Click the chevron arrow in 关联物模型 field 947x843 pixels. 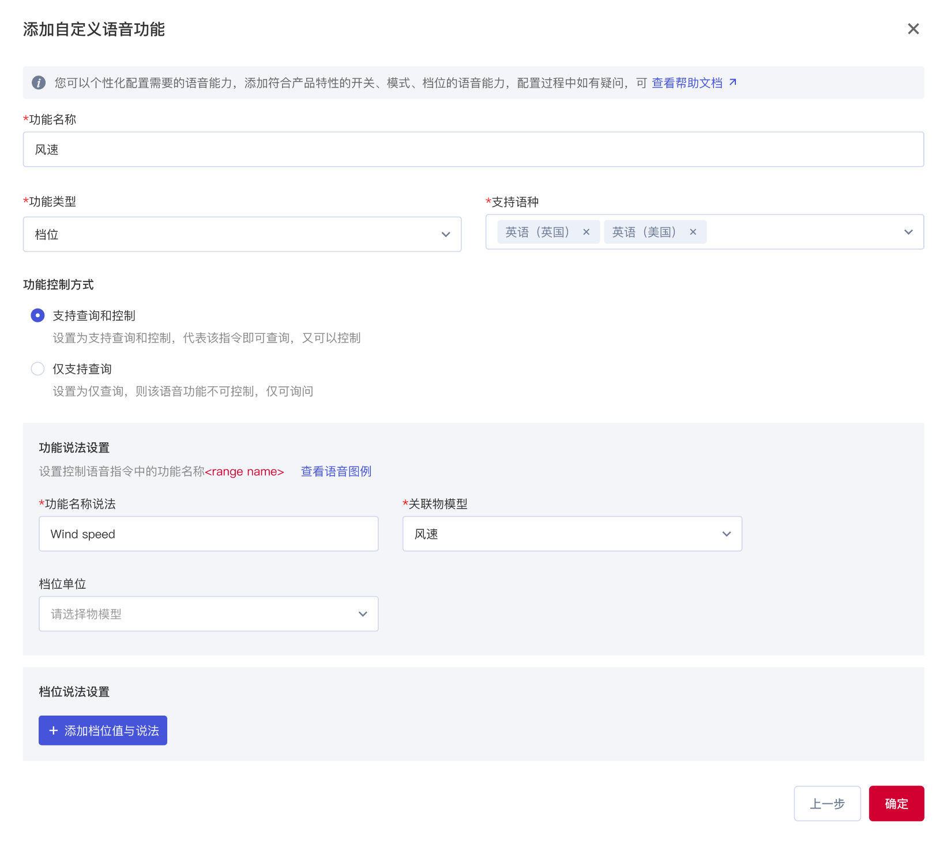point(726,534)
